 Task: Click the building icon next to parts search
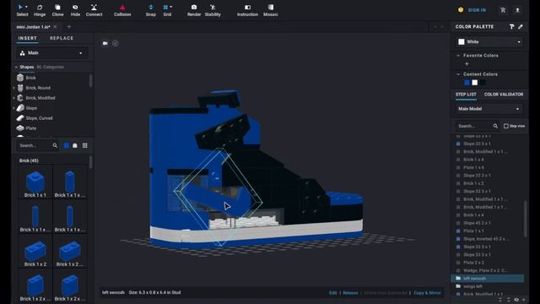coord(75,145)
